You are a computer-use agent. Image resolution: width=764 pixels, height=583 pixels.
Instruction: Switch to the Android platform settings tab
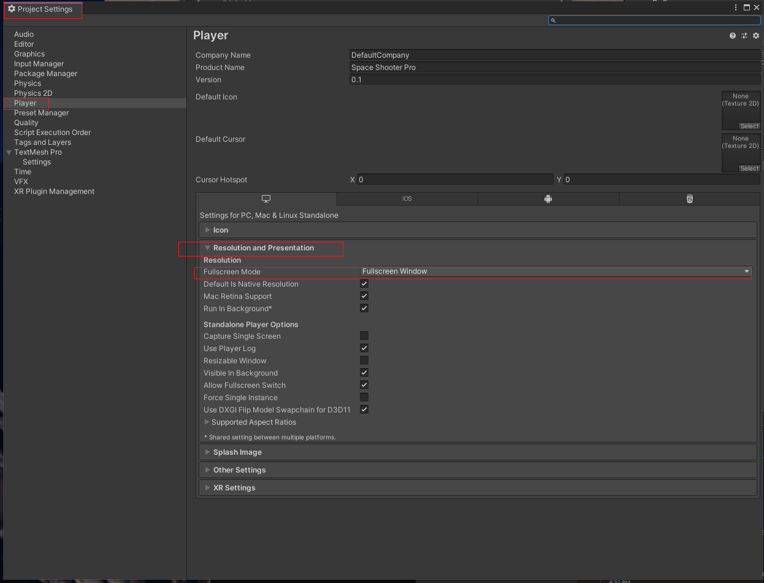(x=548, y=199)
